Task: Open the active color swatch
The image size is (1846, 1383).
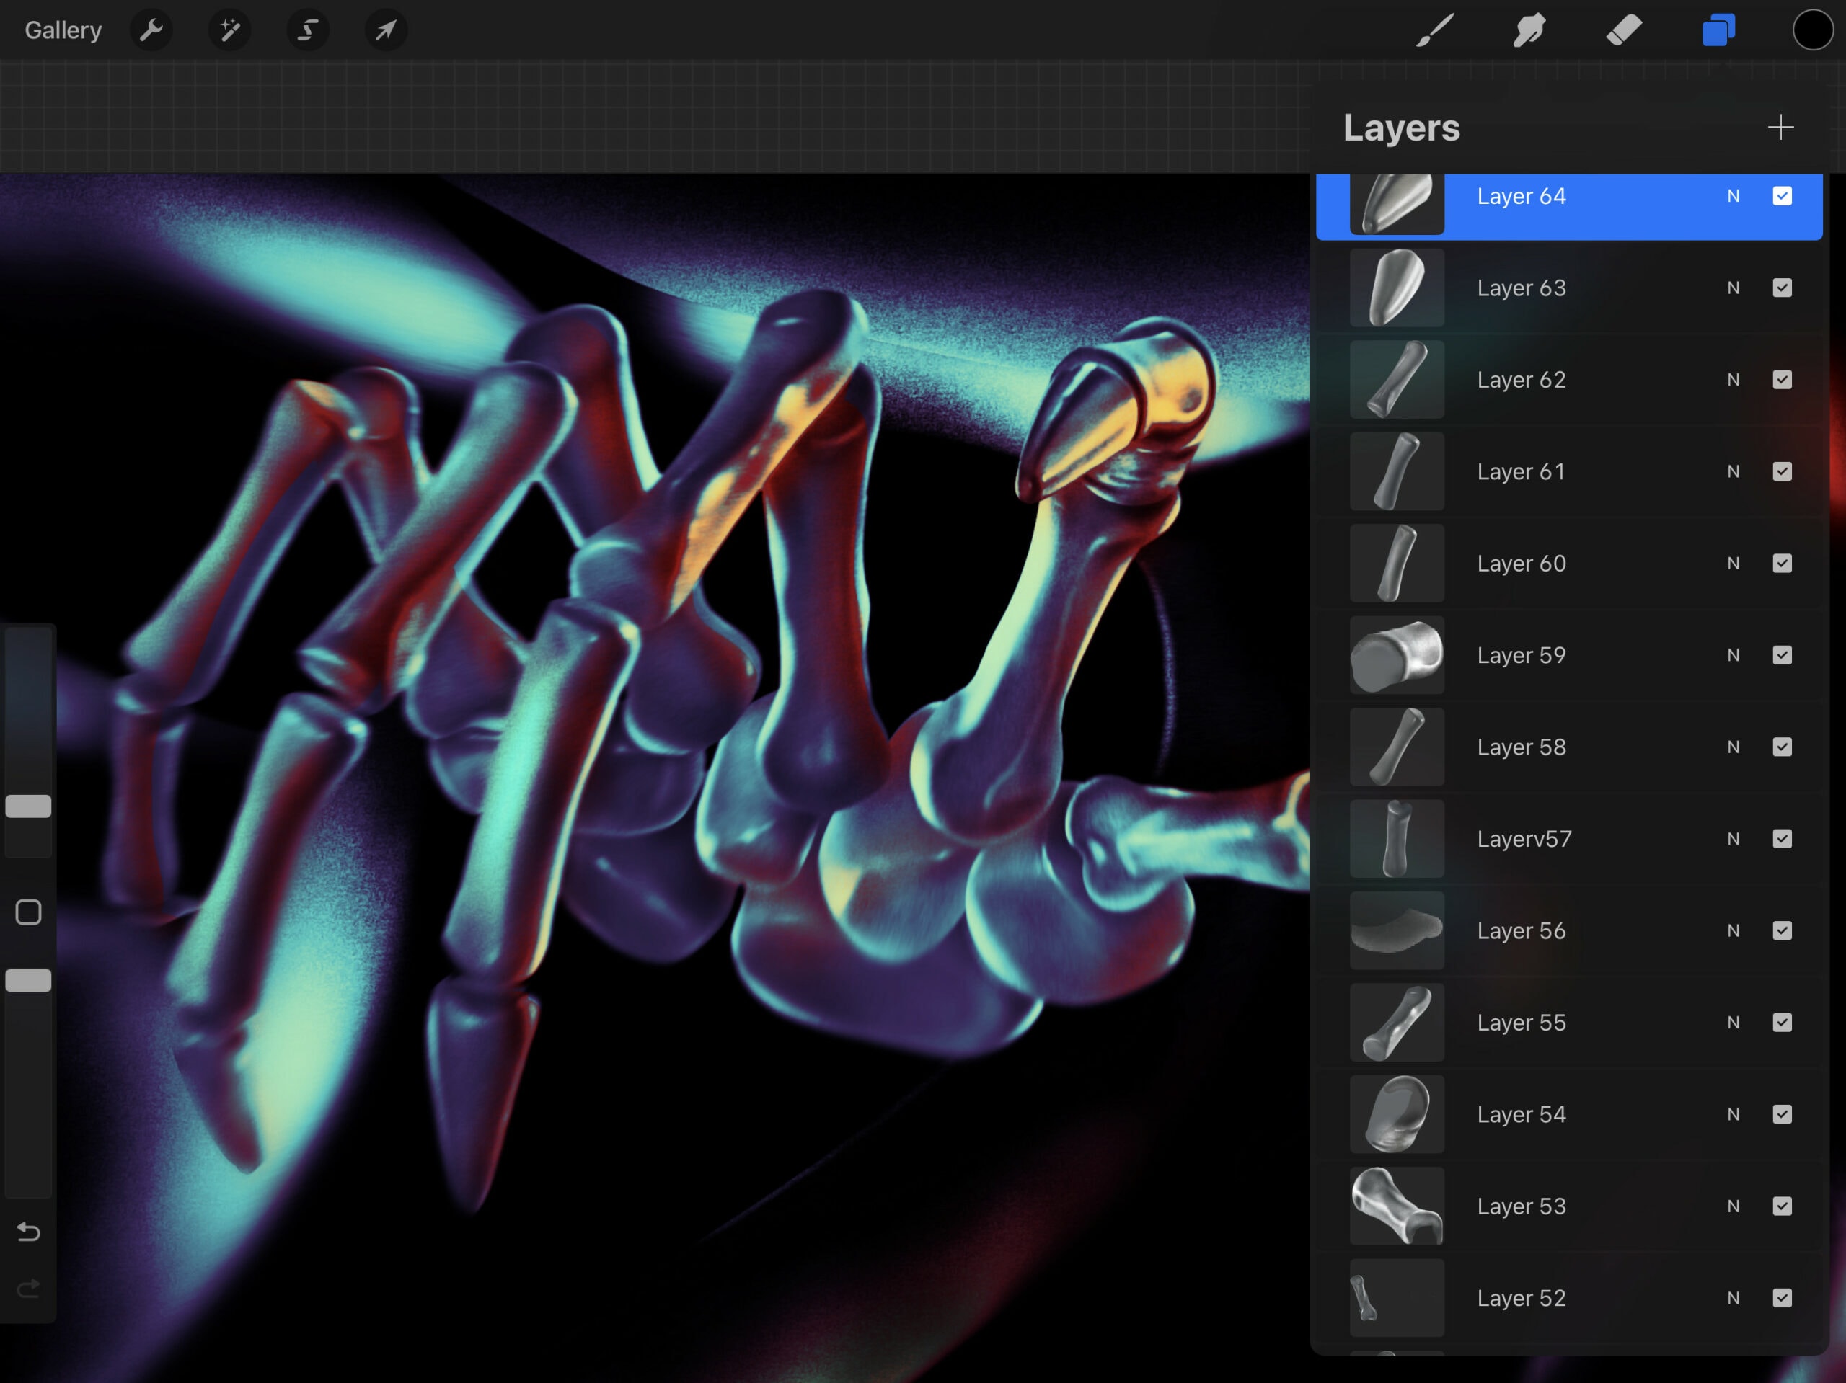Action: point(1812,31)
